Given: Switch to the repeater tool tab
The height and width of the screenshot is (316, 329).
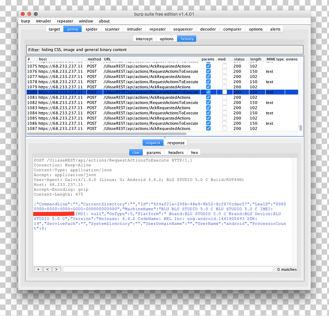Looking at the screenshot, I should tap(157, 29).
